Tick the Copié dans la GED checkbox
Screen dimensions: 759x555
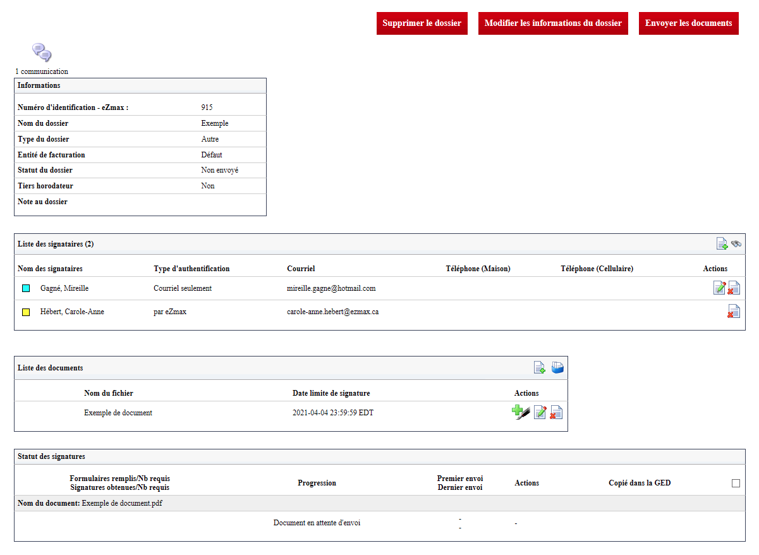tap(736, 483)
